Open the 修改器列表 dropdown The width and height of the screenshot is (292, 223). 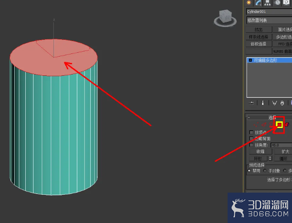coord(269,20)
